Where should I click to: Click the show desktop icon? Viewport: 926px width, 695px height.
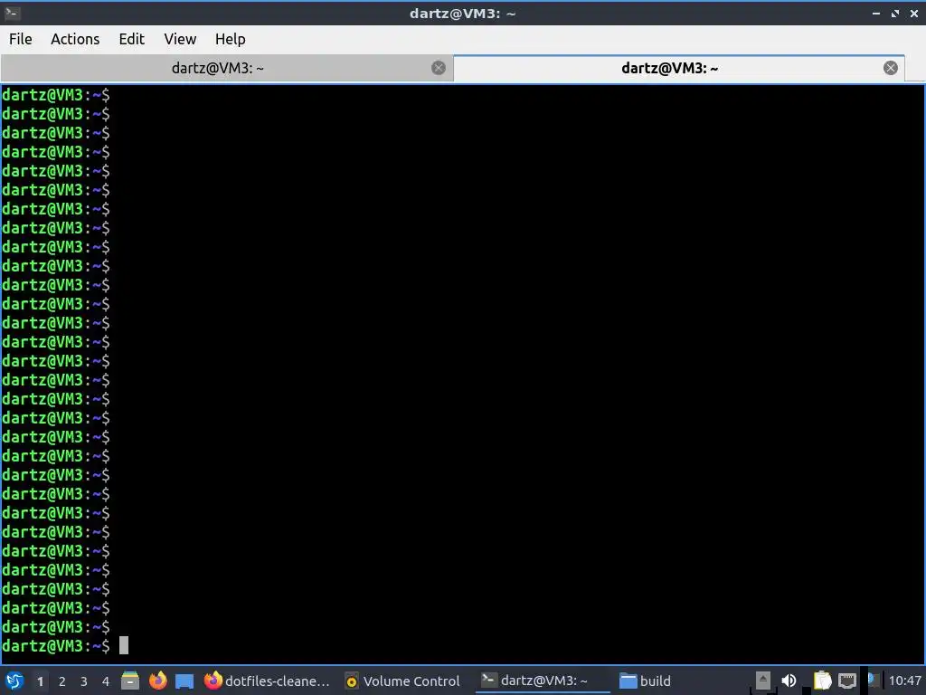[x=184, y=681]
